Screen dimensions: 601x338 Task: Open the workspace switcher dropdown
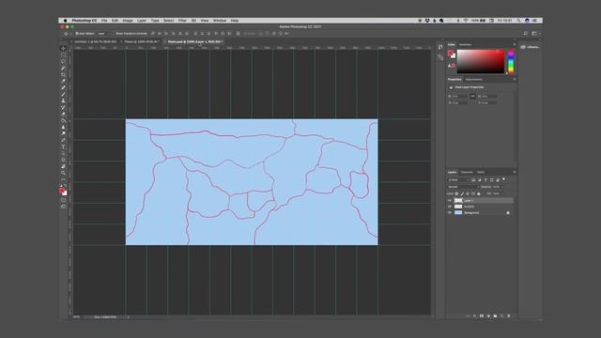(x=535, y=34)
